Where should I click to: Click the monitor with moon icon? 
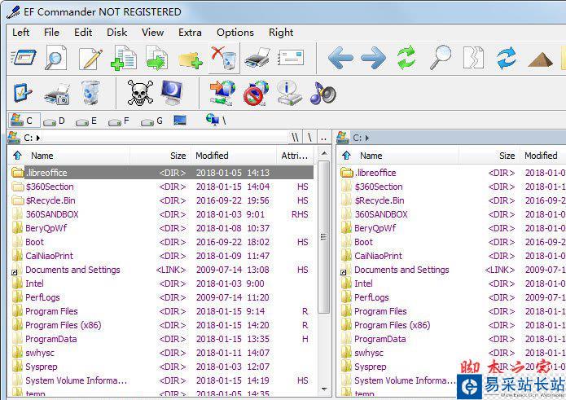pos(173,93)
